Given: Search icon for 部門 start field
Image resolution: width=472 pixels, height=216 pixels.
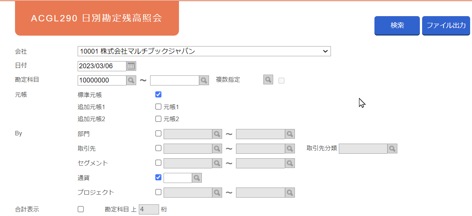Looking at the screenshot, I should coord(217,134).
